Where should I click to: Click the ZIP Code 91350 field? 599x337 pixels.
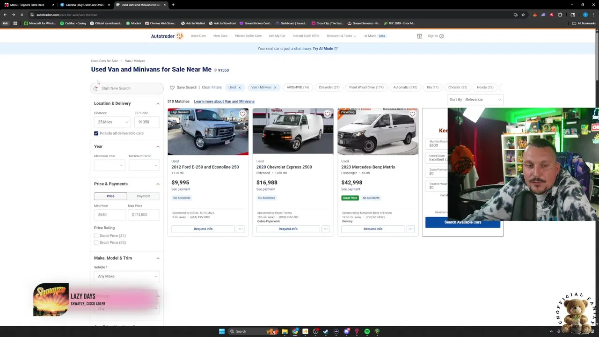coord(147,122)
